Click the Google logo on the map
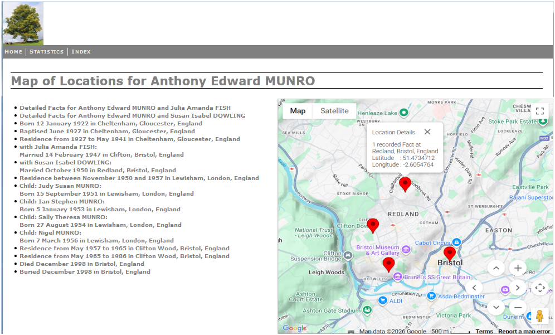The image size is (555, 335). click(x=294, y=328)
